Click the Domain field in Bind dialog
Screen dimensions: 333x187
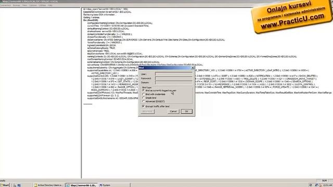(x=174, y=83)
